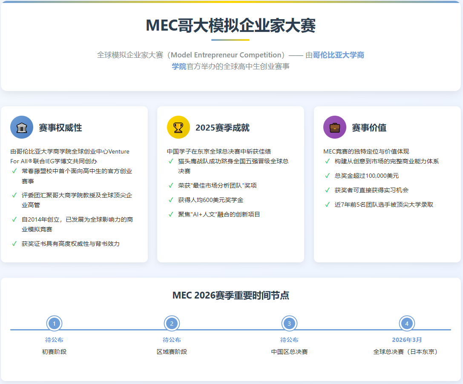The height and width of the screenshot is (384, 463).
Task: Click the checkmark beside 总奖金超过100,000美元
Action: coord(327,176)
